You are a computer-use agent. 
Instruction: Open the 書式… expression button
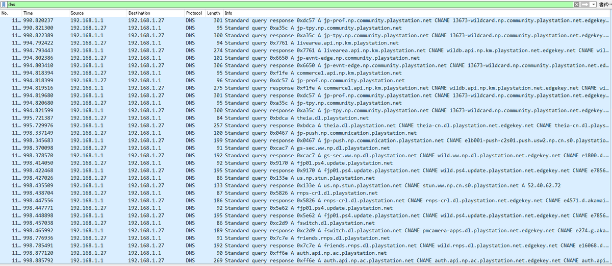point(604,4)
